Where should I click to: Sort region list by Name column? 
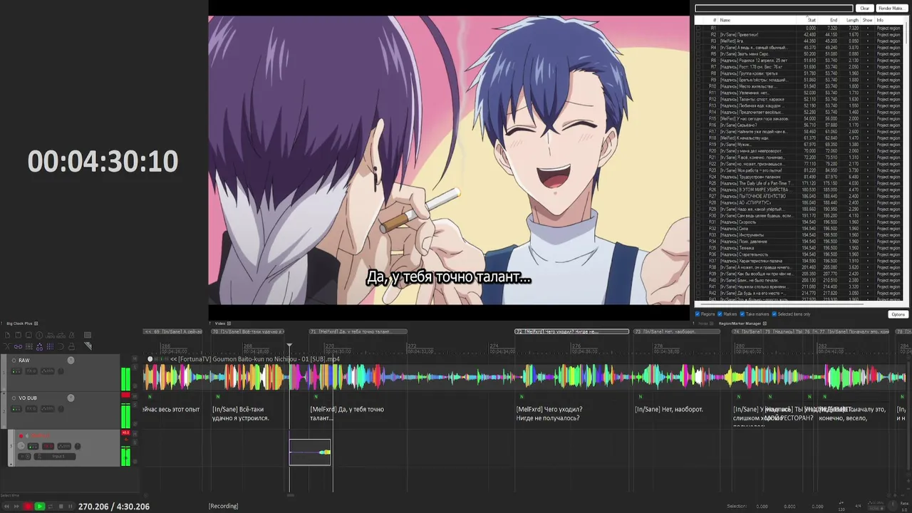point(755,20)
